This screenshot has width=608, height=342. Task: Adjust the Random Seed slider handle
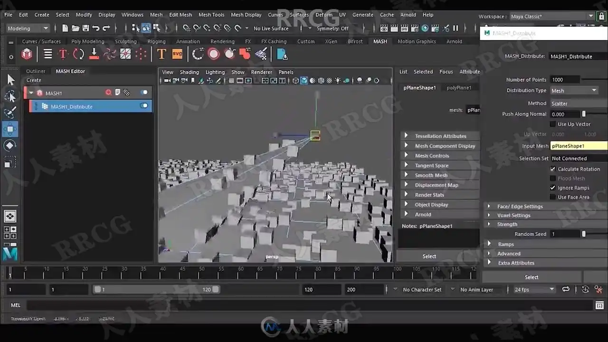tap(584, 234)
